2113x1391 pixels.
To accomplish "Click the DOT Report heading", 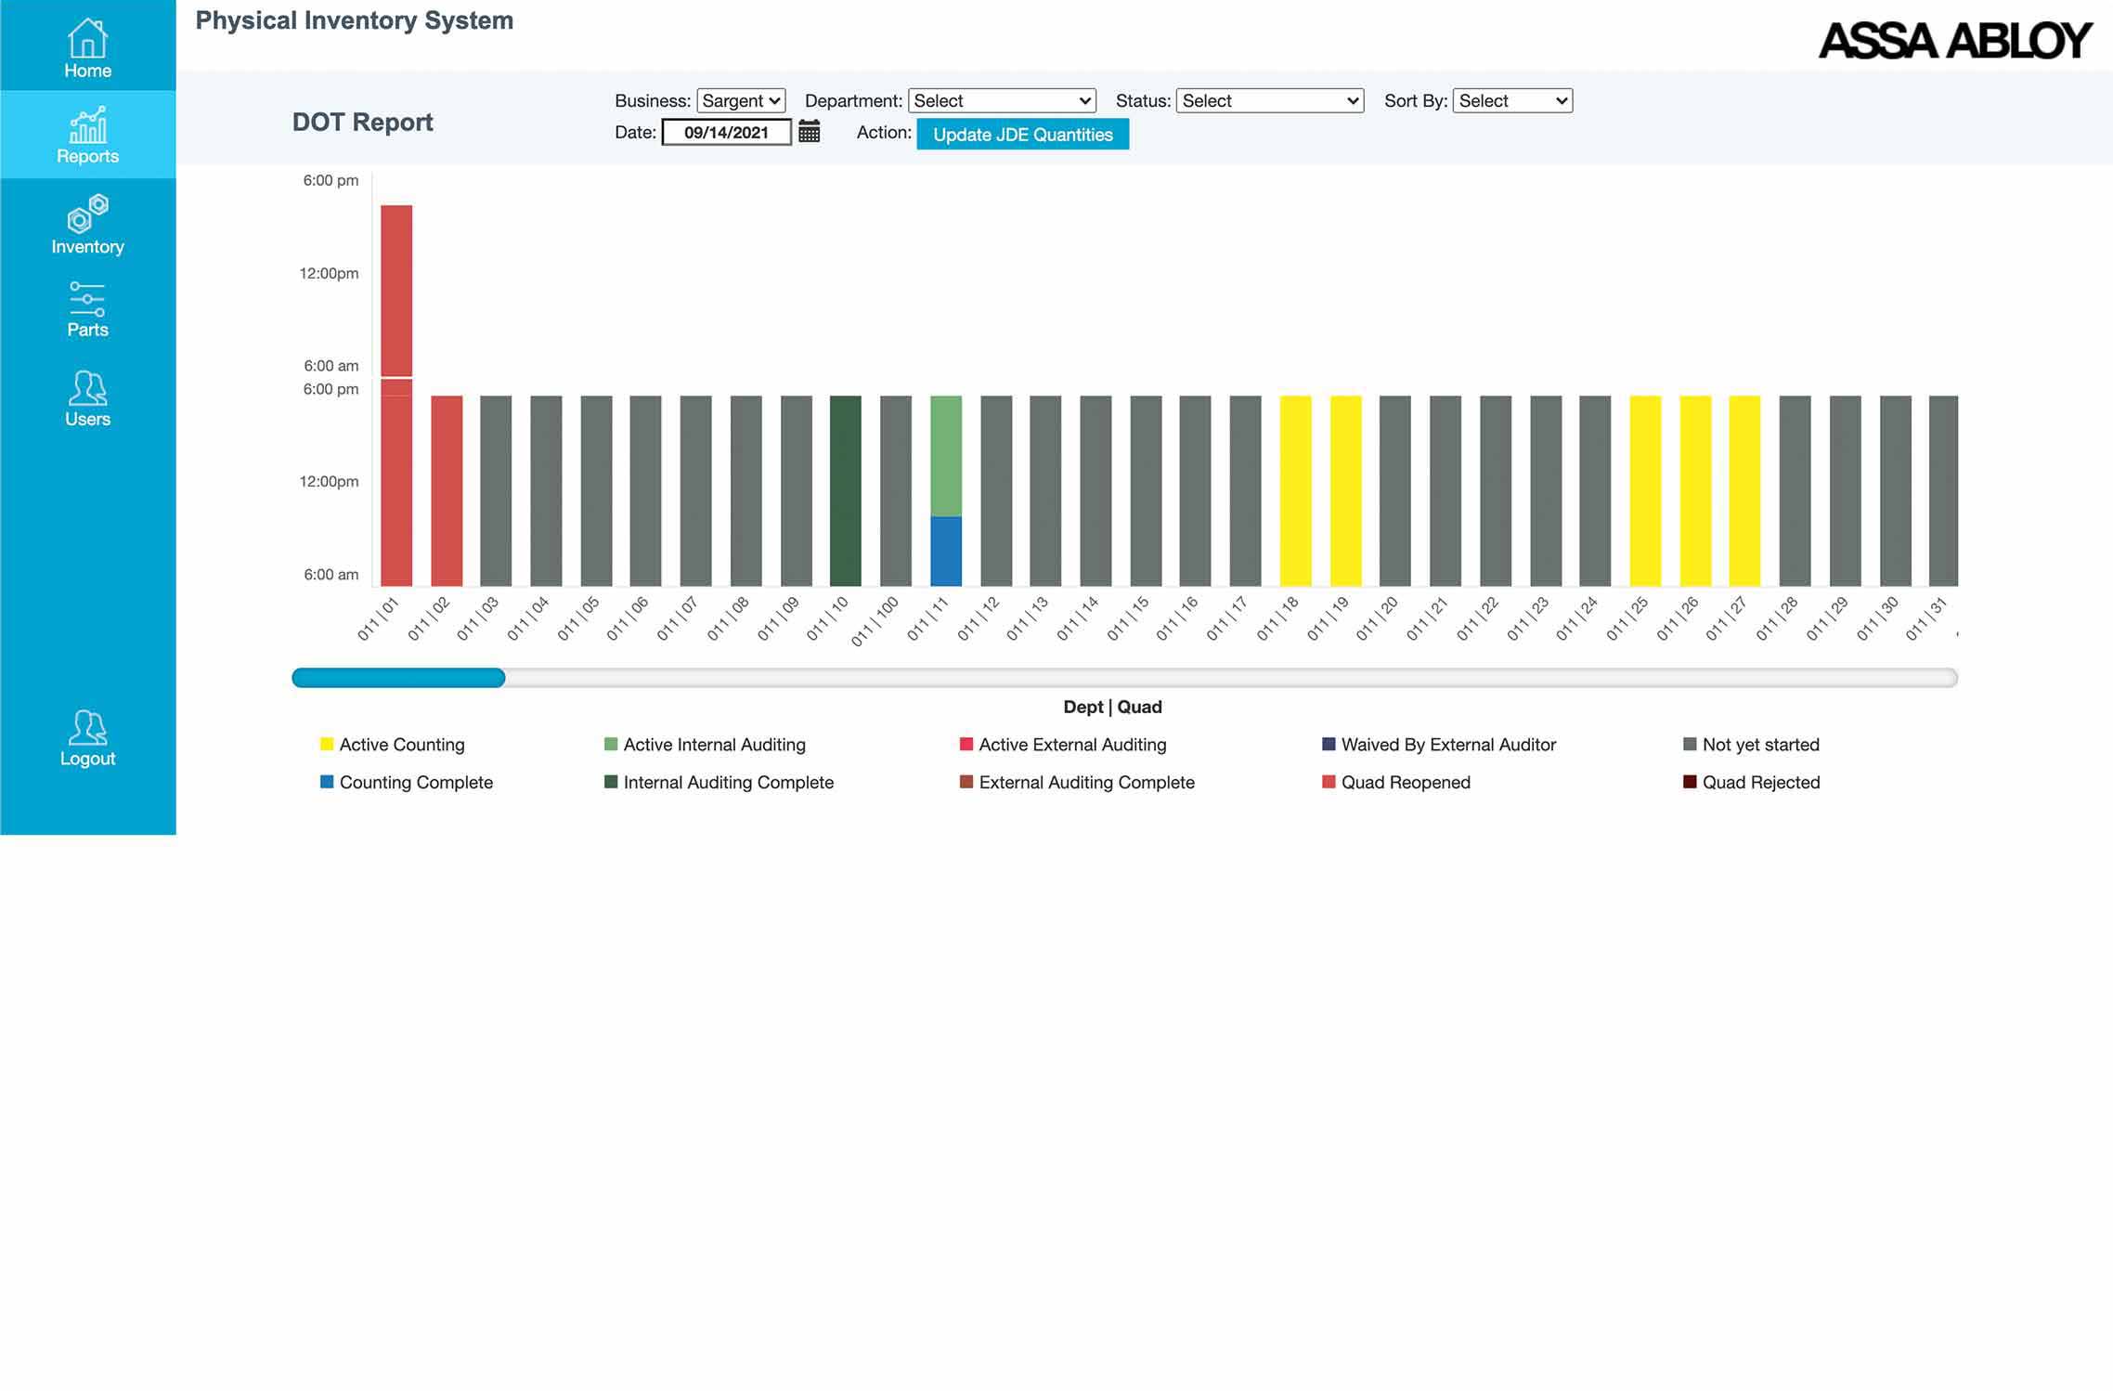I will [x=362, y=122].
